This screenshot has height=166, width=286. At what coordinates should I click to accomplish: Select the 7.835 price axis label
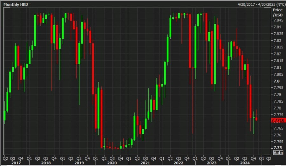pos(278,34)
